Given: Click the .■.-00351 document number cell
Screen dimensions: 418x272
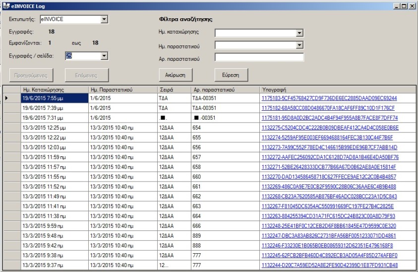Looking at the screenshot, I should click(x=225, y=118).
